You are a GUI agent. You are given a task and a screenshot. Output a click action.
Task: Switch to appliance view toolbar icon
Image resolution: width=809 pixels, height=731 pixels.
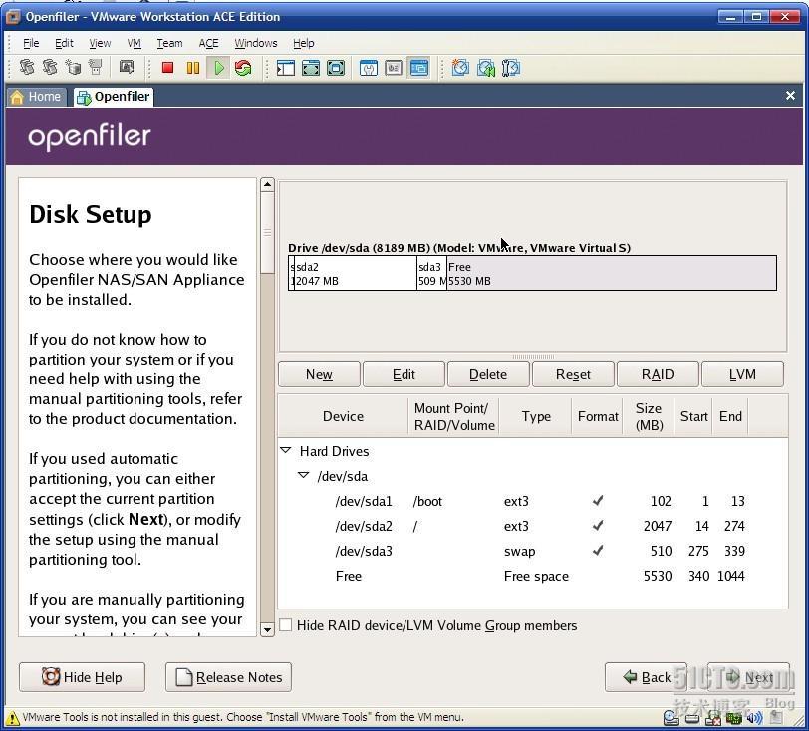tap(394, 68)
